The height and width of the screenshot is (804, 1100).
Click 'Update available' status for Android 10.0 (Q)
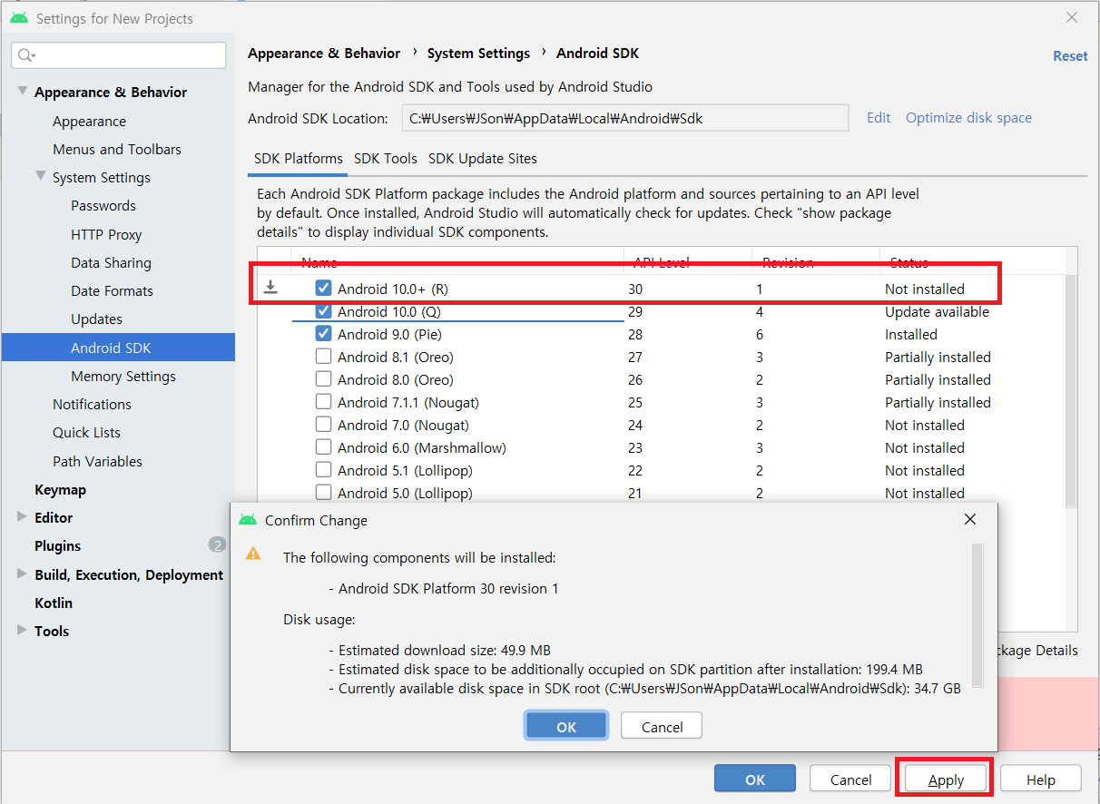[x=937, y=311]
